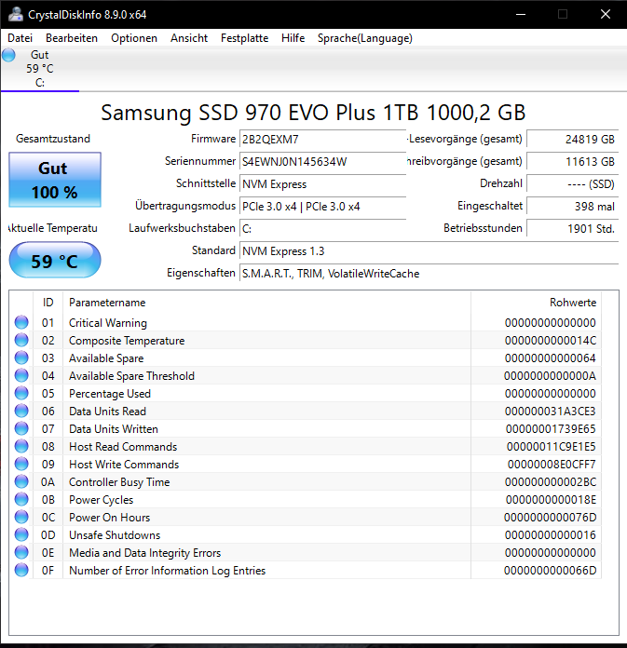Click the 59 °C temperature button
This screenshot has height=648, width=627.
tap(55, 261)
